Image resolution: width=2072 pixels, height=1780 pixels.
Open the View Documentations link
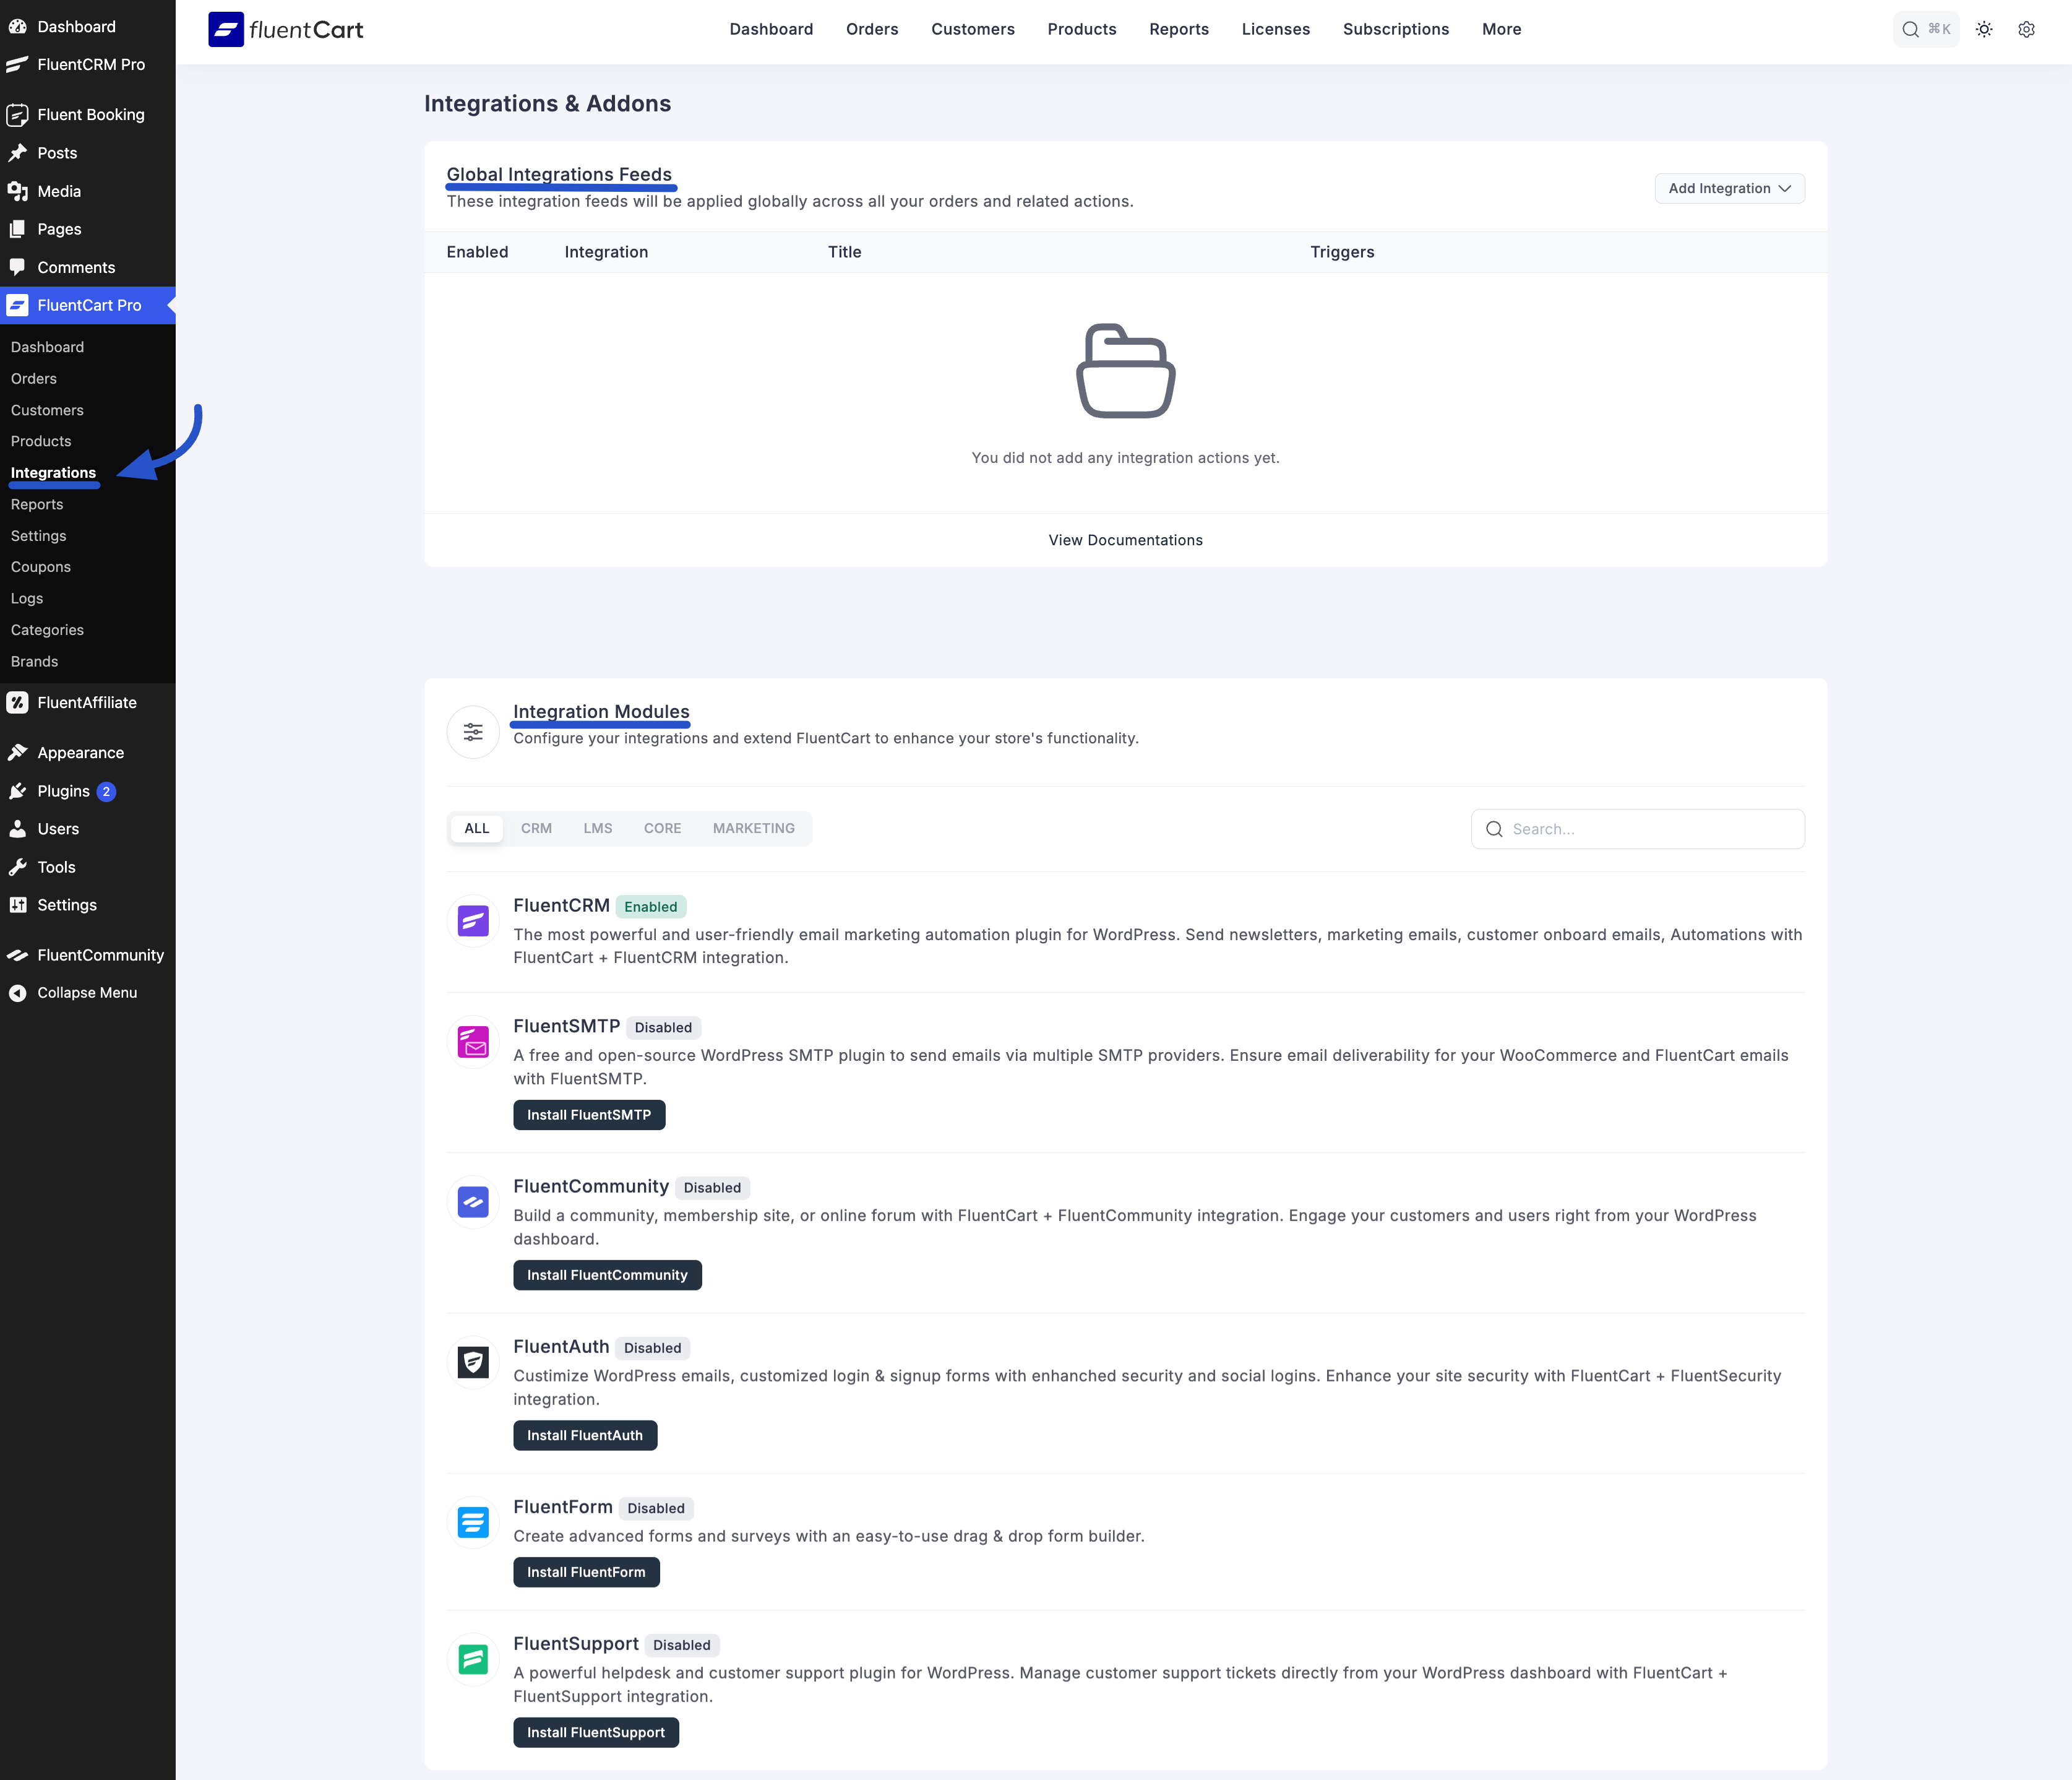click(1125, 540)
